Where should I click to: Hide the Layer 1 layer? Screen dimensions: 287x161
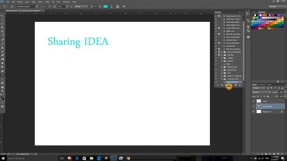coord(253,101)
